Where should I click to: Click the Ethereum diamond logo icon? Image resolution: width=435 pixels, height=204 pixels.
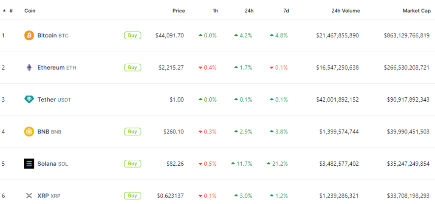[29, 68]
